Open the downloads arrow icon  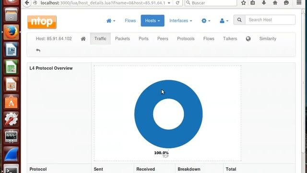click(x=264, y=3)
